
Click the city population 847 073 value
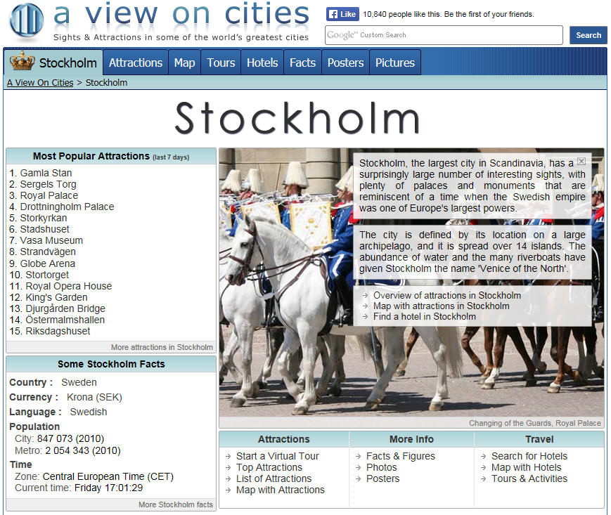70,438
